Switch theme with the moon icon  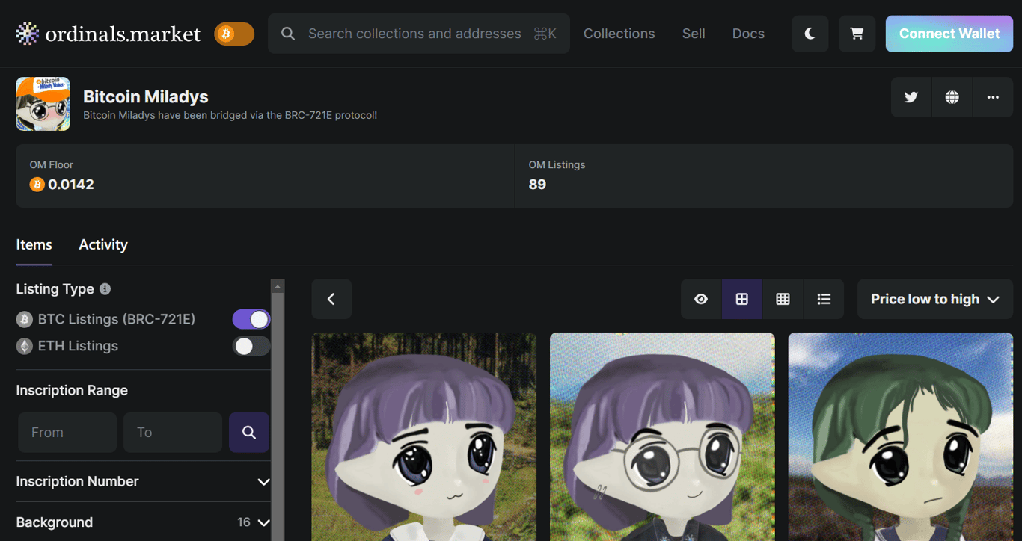pyautogui.click(x=810, y=34)
